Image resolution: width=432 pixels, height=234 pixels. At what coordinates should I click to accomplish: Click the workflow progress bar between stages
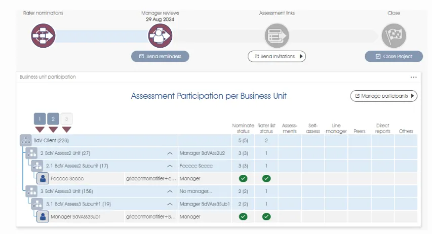(101, 36)
